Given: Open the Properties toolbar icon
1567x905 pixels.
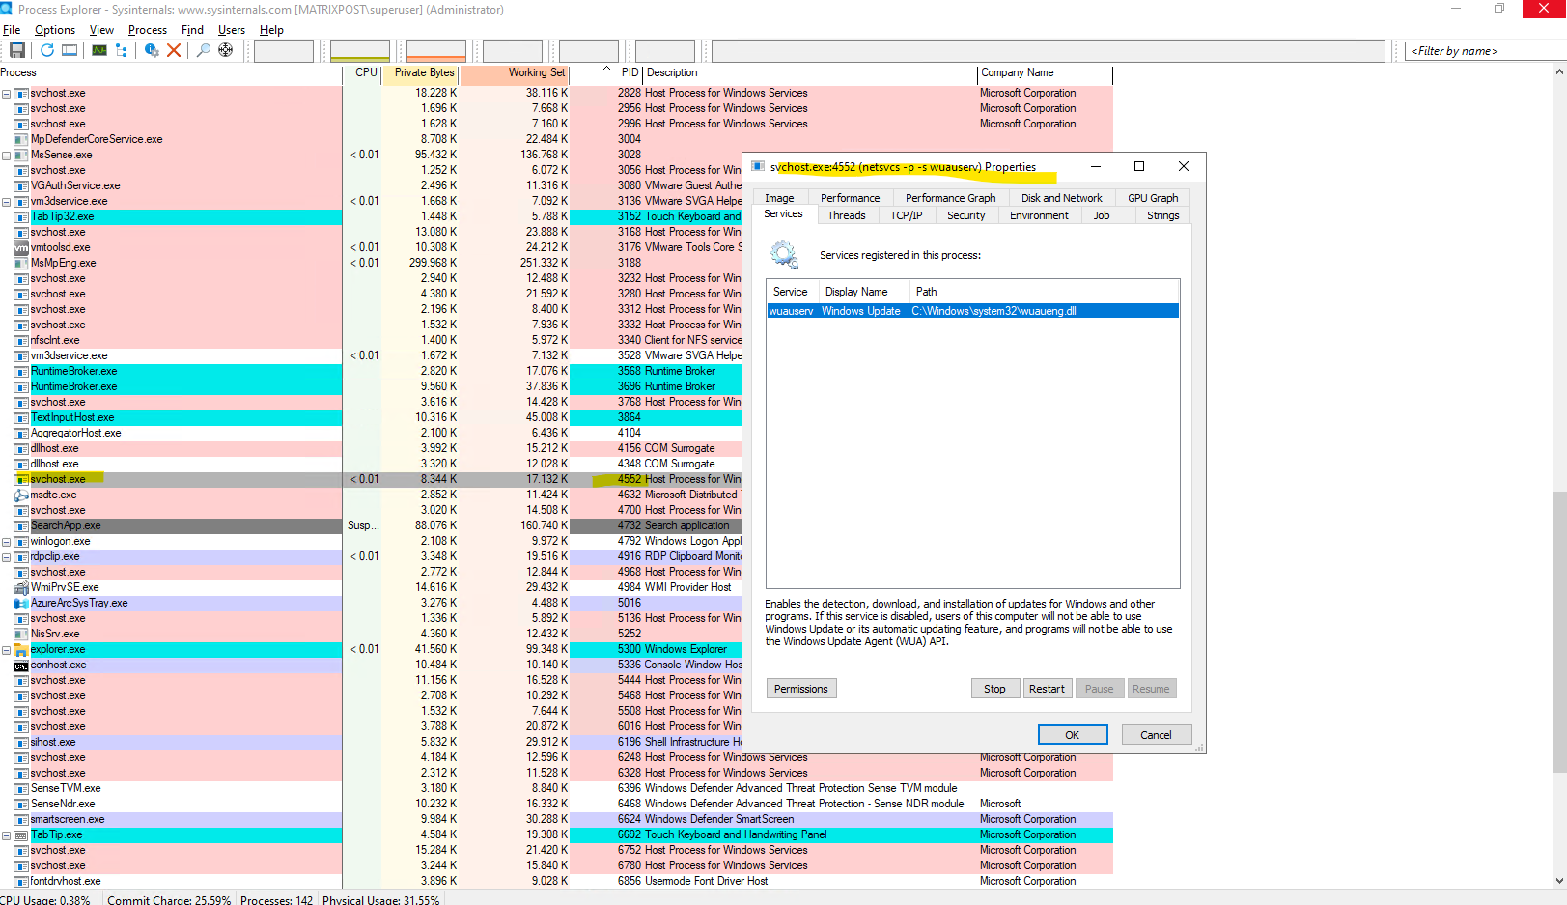Looking at the screenshot, I should pyautogui.click(x=152, y=50).
